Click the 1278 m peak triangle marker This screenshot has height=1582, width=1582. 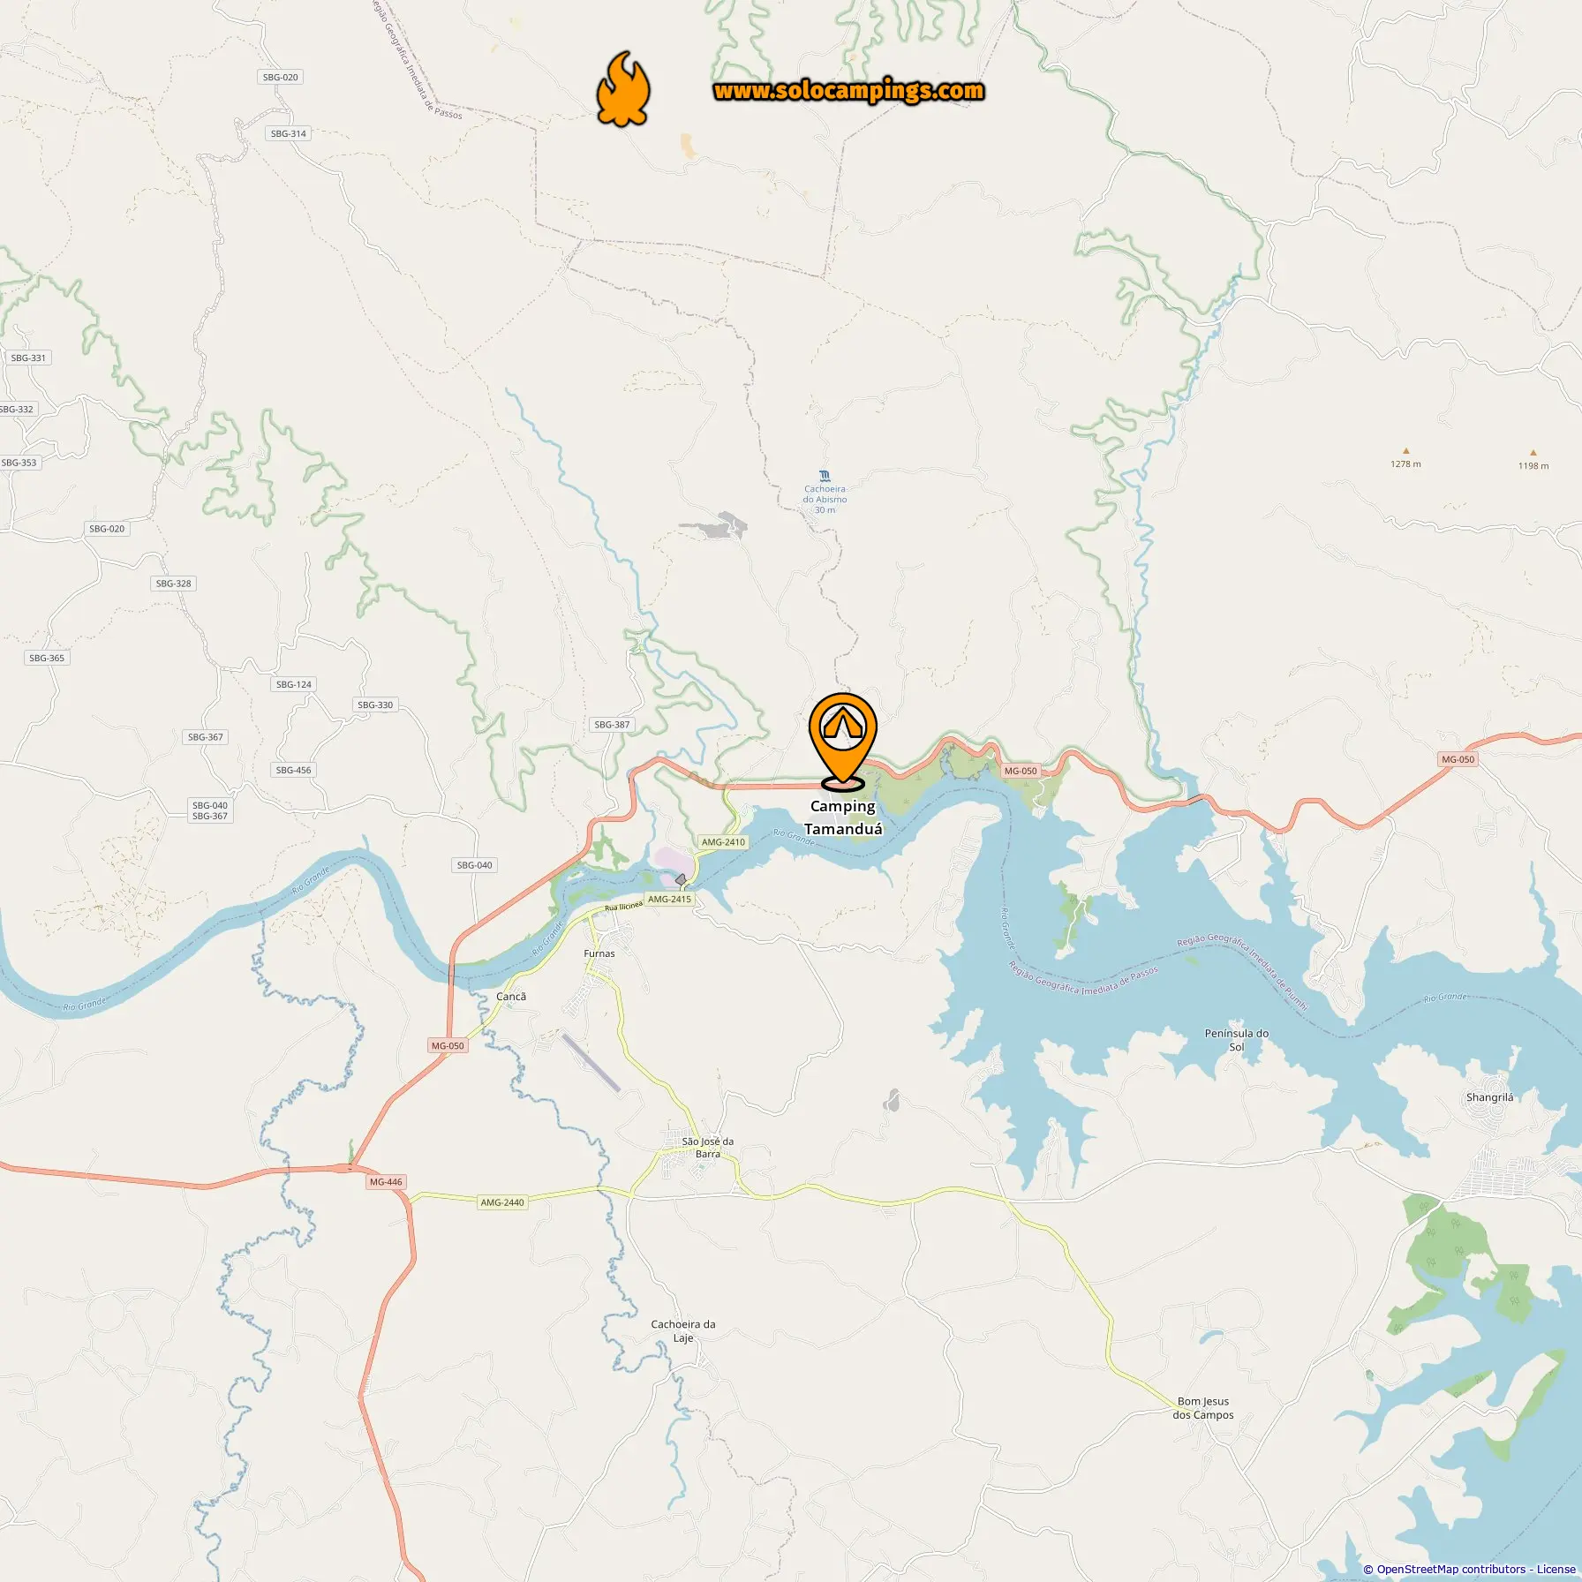coord(1406,451)
